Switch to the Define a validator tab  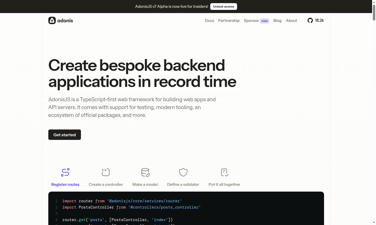click(x=183, y=184)
